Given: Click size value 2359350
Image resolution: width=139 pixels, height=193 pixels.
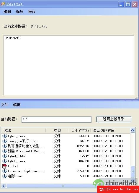Looking at the screenshot, I should point(83,171).
